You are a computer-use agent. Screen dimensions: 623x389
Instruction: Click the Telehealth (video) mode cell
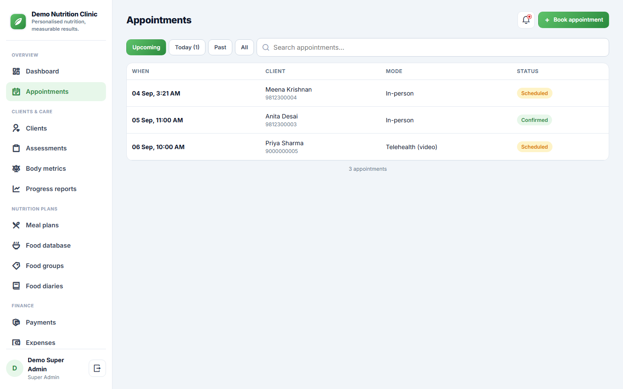[411, 147]
